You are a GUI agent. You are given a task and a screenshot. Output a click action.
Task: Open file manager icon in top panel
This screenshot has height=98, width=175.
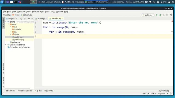point(11,2)
